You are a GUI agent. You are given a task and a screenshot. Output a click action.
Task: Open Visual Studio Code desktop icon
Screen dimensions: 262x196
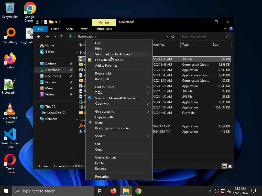pos(10,138)
